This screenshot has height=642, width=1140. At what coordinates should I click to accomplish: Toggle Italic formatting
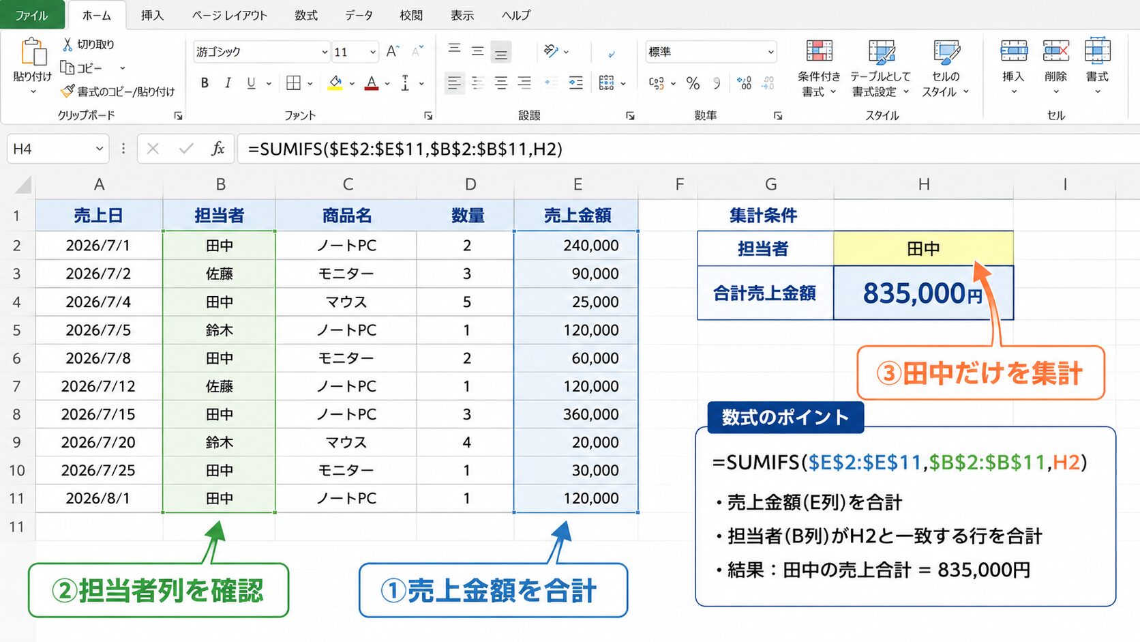[228, 83]
